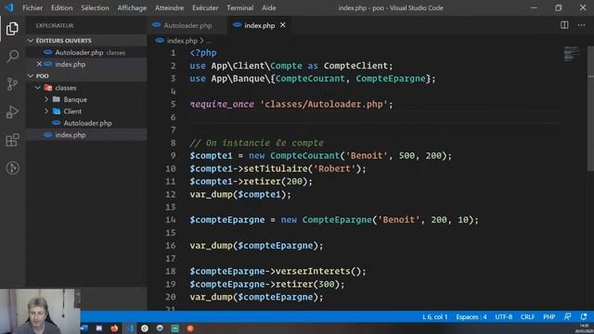The height and width of the screenshot is (334, 594).
Task: Click the VS Code logo in the title bar
Action: tap(9, 7)
